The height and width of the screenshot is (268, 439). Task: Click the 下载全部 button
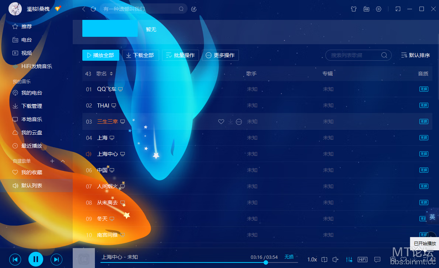click(141, 55)
